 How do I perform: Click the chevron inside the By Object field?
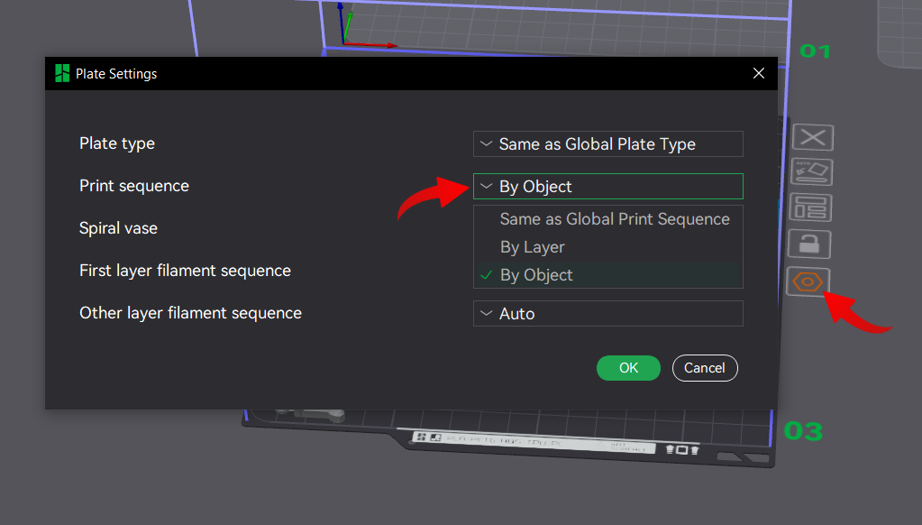487,186
